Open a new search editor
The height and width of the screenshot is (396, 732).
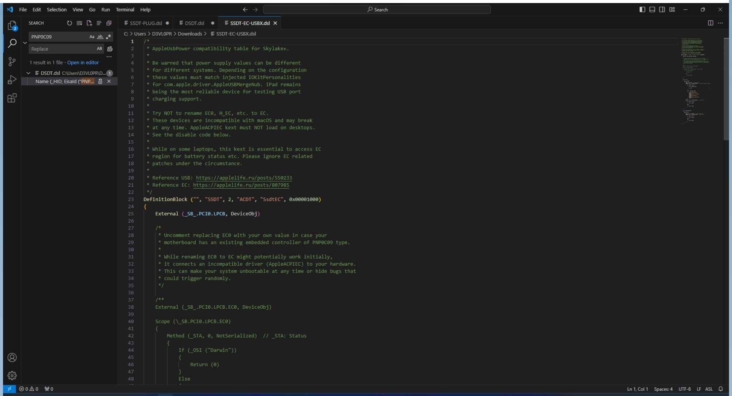coord(89,23)
